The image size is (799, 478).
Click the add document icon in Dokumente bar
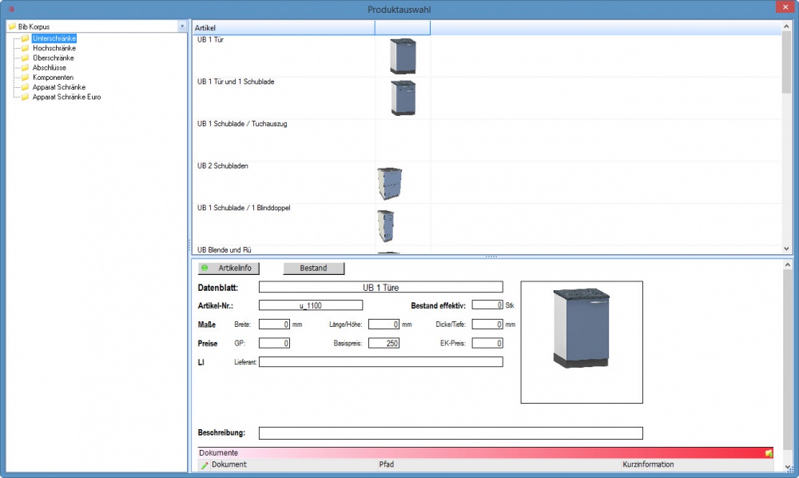click(x=769, y=452)
